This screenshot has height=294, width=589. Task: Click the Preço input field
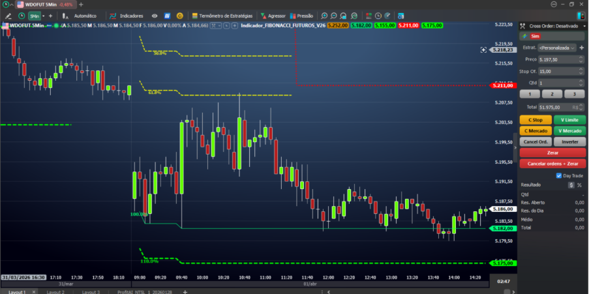click(558, 59)
